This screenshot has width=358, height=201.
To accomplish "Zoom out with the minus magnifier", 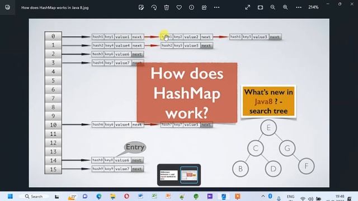I will [x=272, y=7].
